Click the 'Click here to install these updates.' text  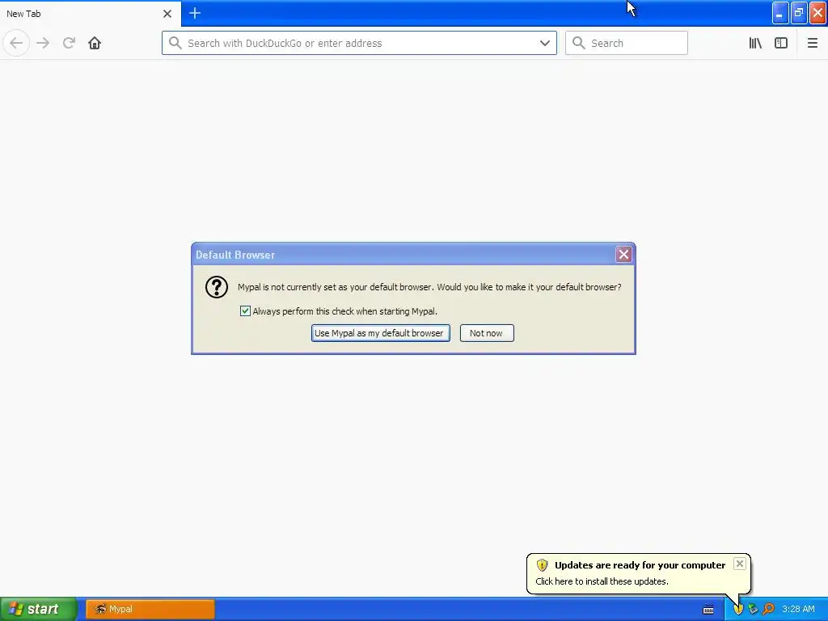tap(602, 581)
